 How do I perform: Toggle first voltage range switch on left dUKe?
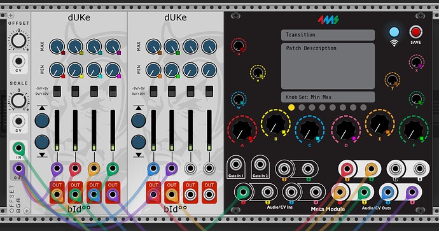(x=57, y=91)
